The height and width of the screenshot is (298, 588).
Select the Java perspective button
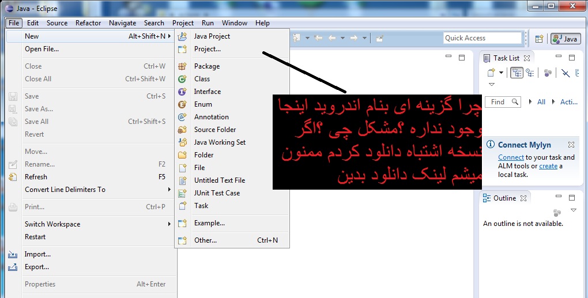click(x=565, y=39)
